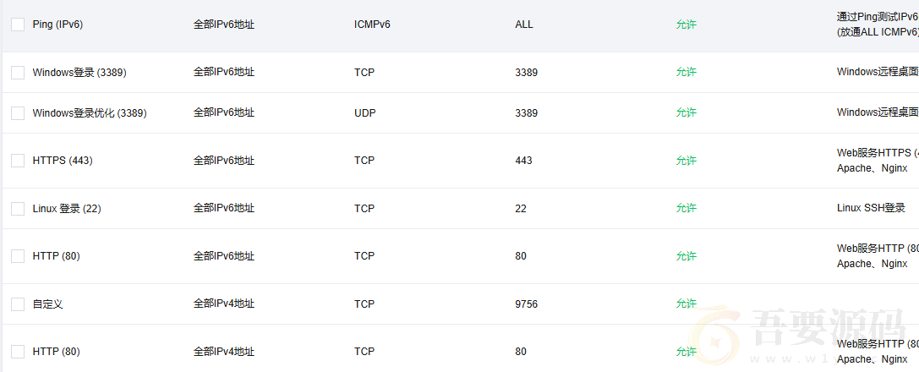Screen dimensions: 919x372
Task: Click the 允许 status for HTTPS (443)
Action: click(x=686, y=161)
